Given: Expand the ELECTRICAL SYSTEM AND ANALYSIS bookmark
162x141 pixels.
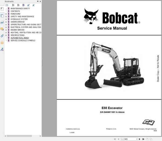Looking at the screenshot, I should coord(6,27).
